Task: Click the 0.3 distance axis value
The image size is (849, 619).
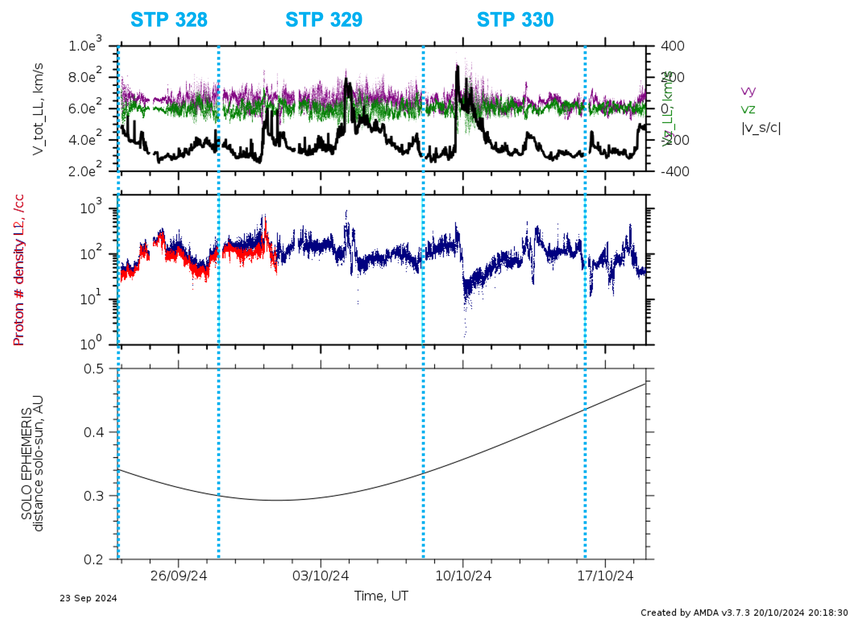Action: pos(94,496)
